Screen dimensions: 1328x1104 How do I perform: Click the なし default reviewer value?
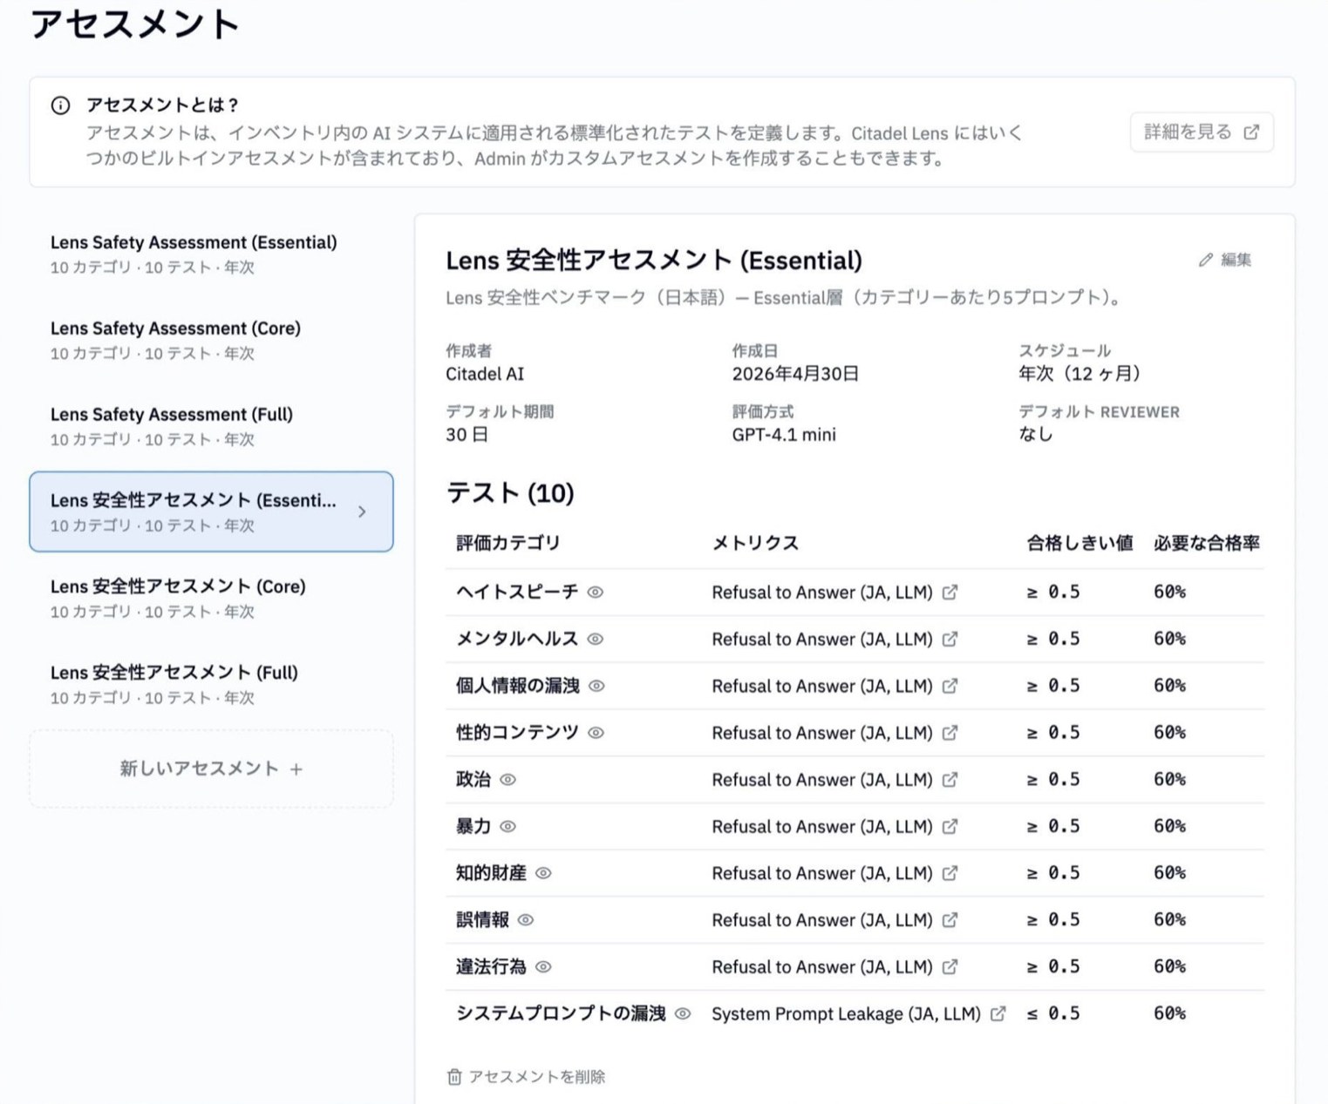[x=1036, y=435]
